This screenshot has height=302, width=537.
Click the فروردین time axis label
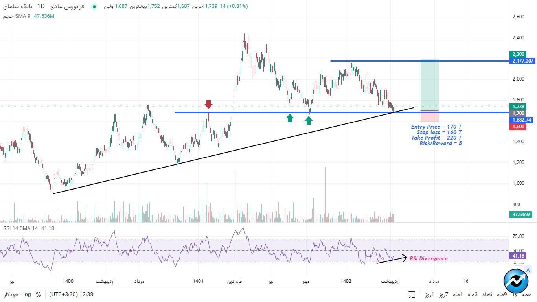pyautogui.click(x=234, y=282)
